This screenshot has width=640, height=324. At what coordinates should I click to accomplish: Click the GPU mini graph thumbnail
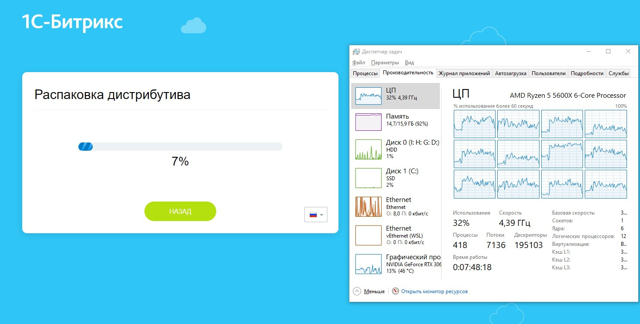click(369, 264)
